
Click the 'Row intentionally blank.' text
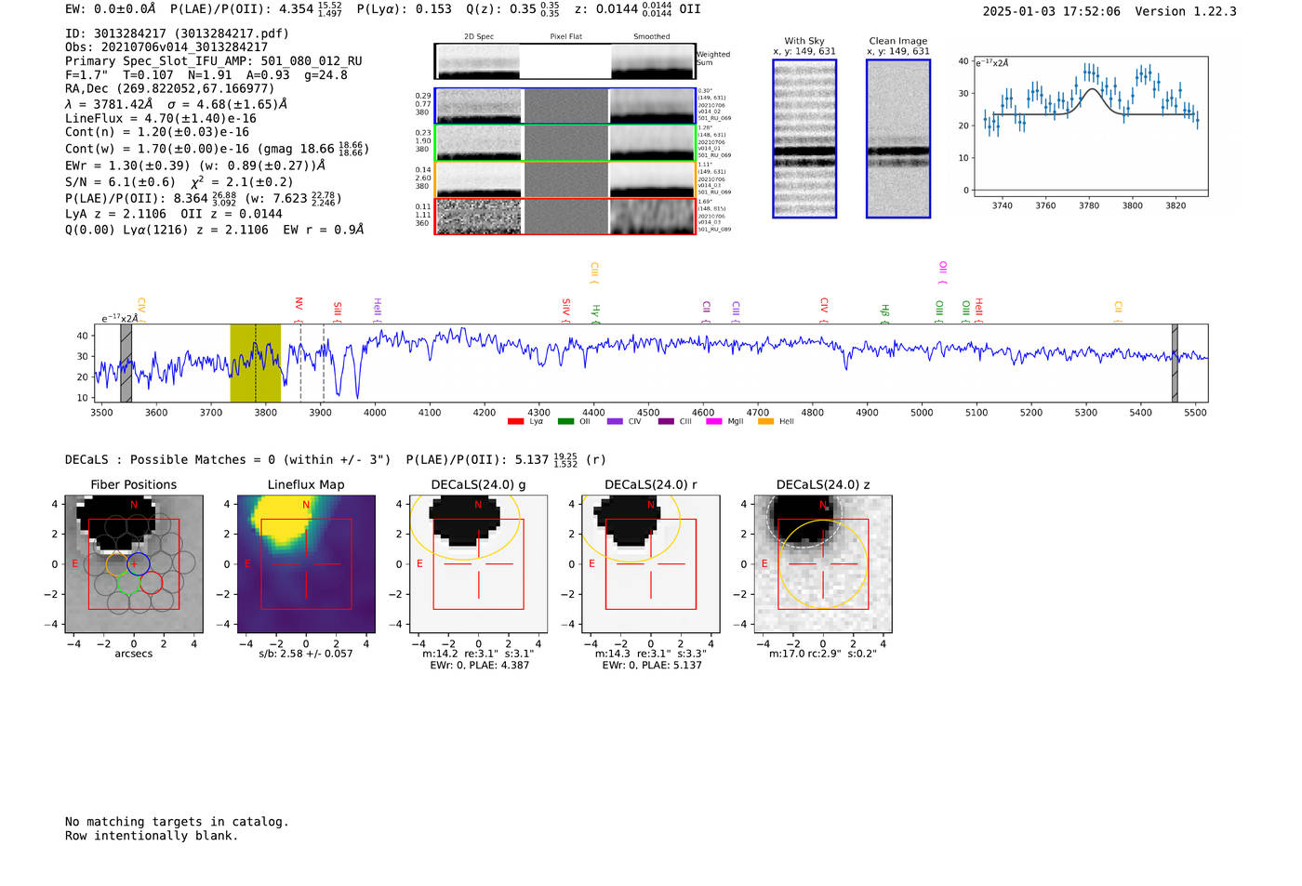pyautogui.click(x=152, y=836)
